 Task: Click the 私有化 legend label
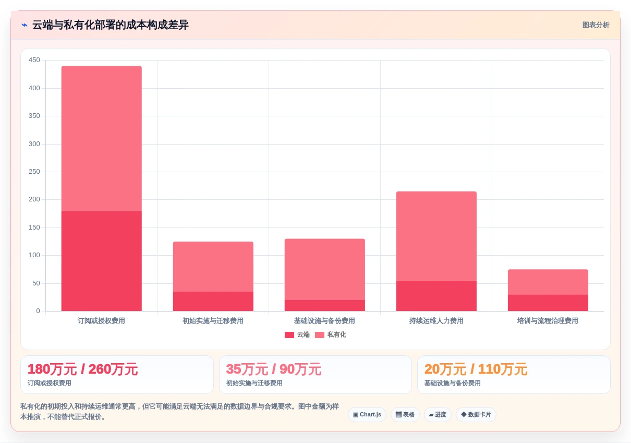(336, 335)
